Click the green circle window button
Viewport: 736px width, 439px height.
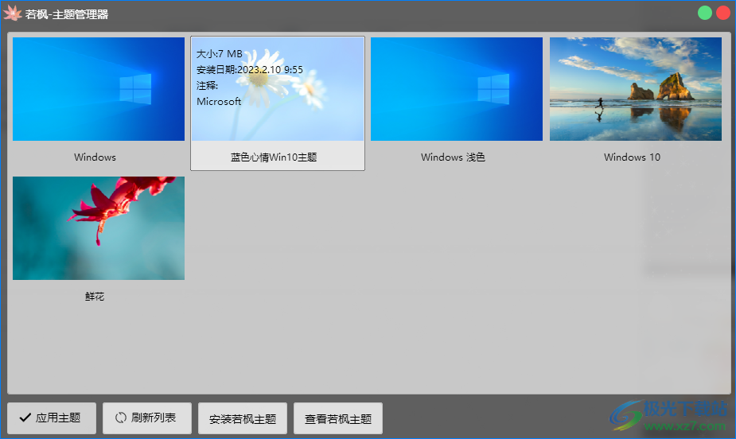[x=704, y=13]
